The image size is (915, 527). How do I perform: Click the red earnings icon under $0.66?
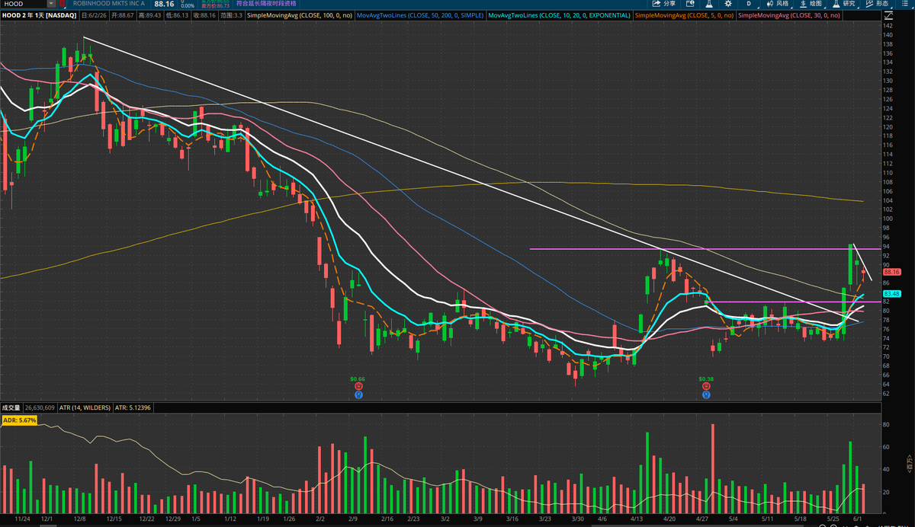[x=358, y=386]
